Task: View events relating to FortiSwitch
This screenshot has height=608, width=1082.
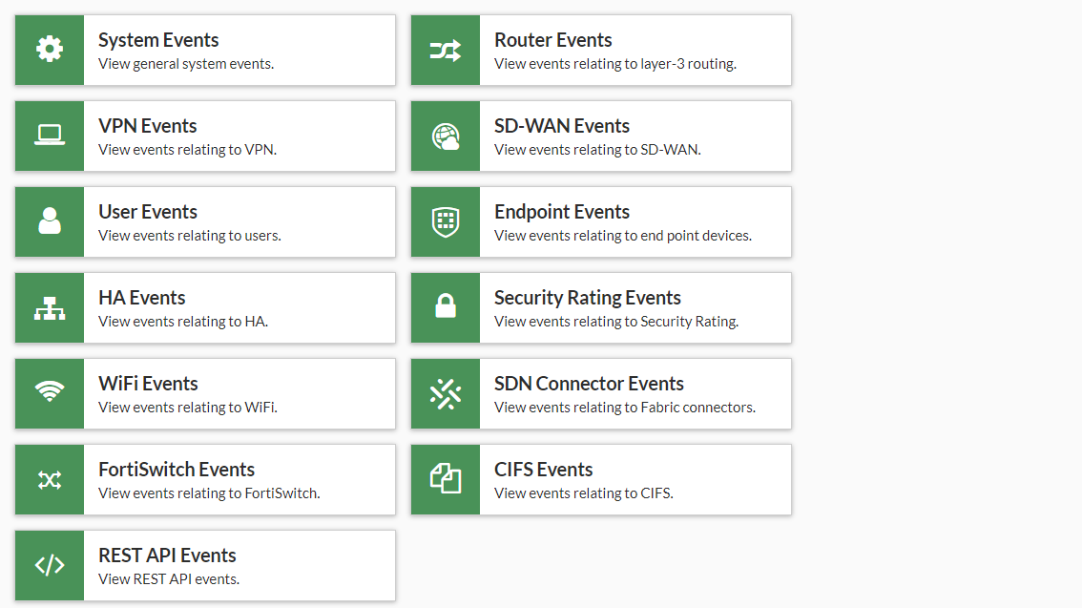Action: (x=205, y=479)
